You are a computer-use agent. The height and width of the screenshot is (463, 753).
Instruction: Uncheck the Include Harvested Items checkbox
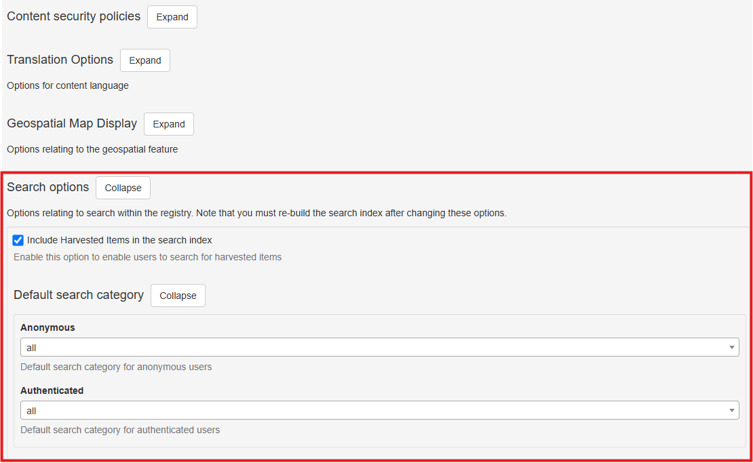(18, 240)
